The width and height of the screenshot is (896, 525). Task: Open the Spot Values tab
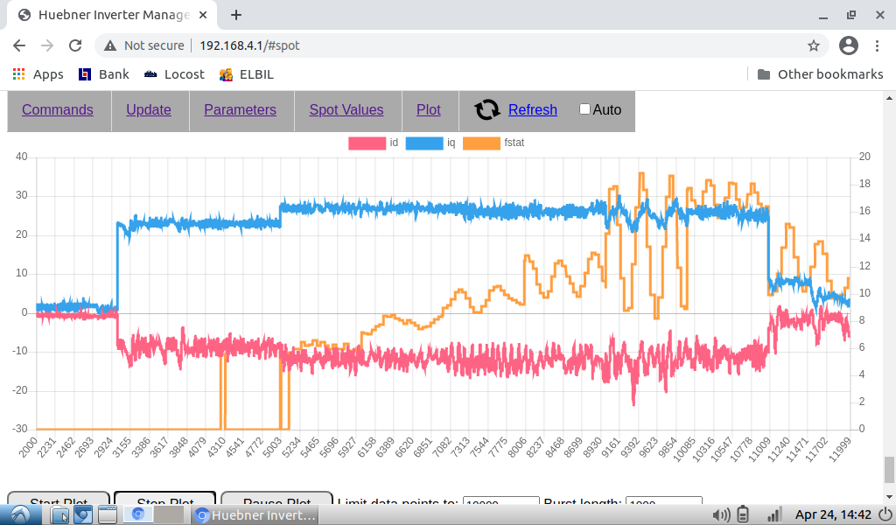coord(346,110)
